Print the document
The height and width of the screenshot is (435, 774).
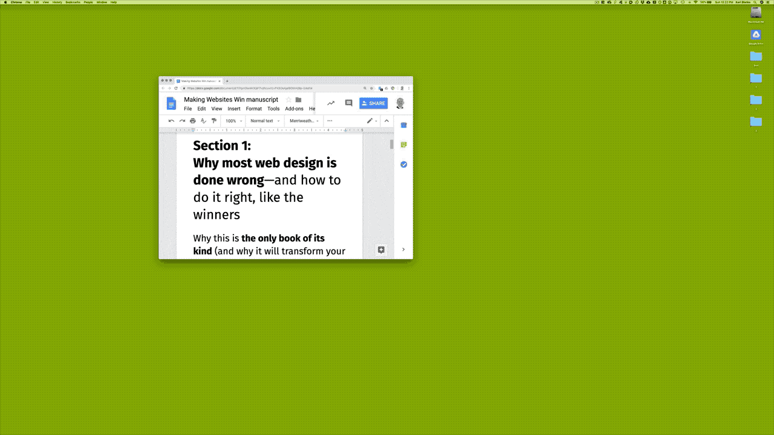193,121
